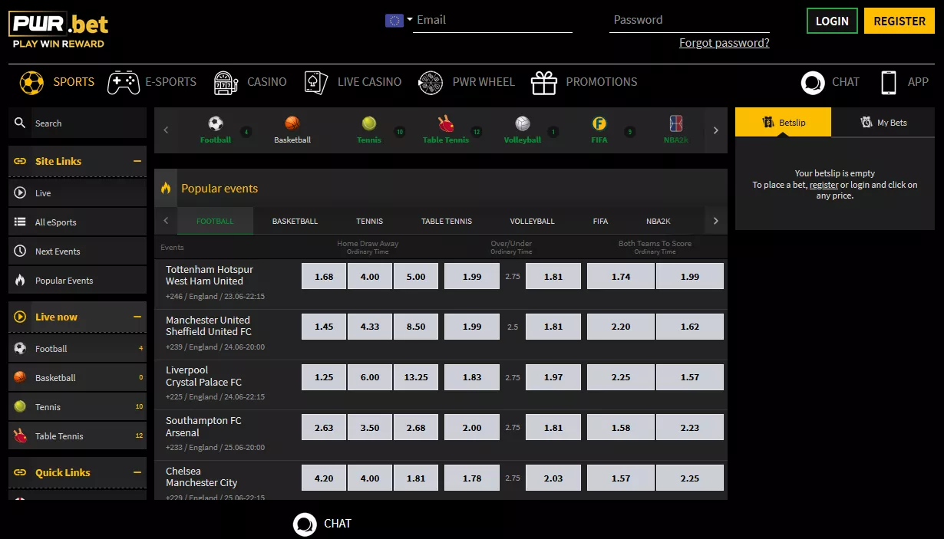Pick the 1.68 odds for Tottenham Hotspur
This screenshot has height=539, width=944.
coord(323,276)
